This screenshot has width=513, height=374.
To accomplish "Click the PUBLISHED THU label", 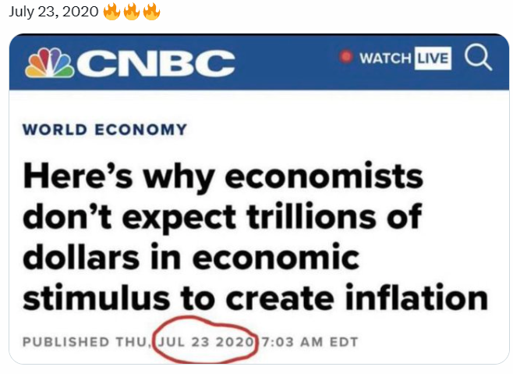I will pyautogui.click(x=86, y=341).
